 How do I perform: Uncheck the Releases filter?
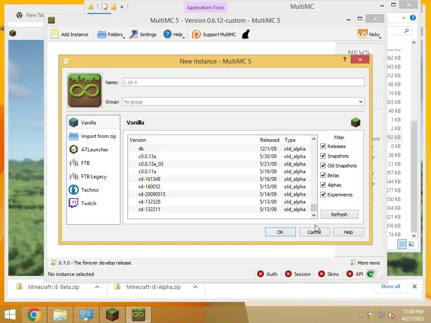pyautogui.click(x=323, y=146)
